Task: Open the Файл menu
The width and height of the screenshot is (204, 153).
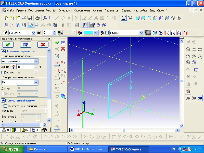Action: click(x=10, y=10)
